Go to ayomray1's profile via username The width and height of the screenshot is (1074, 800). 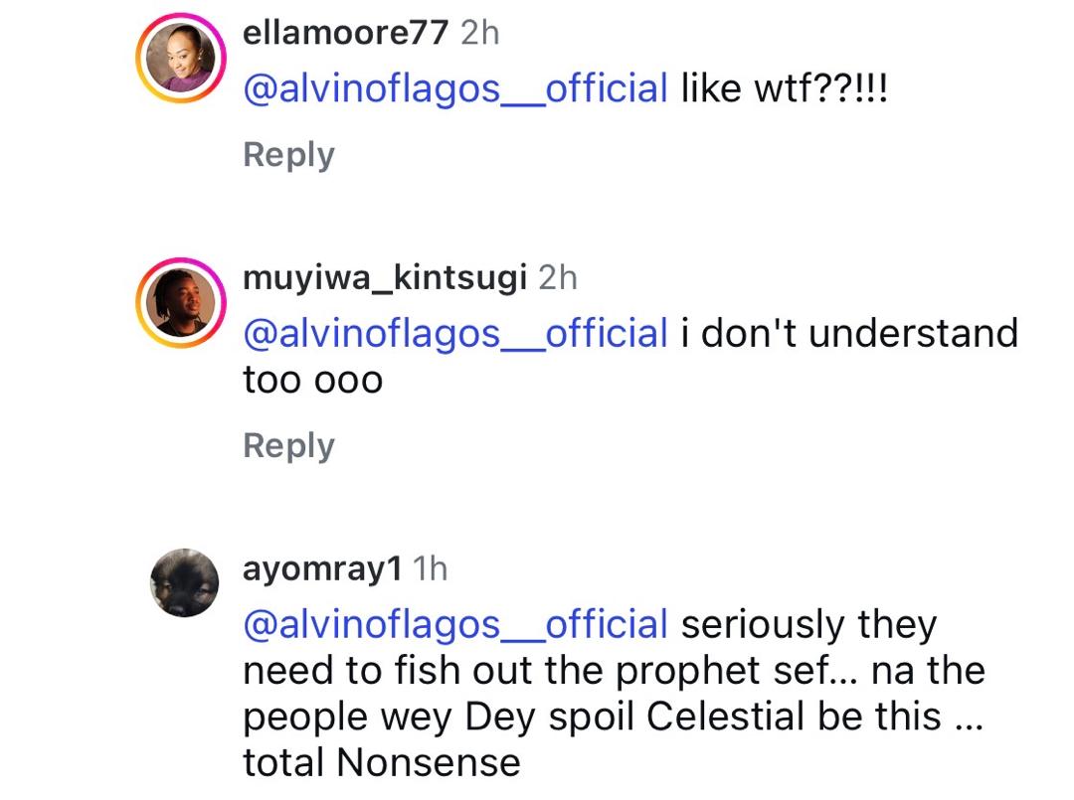pos(322,569)
